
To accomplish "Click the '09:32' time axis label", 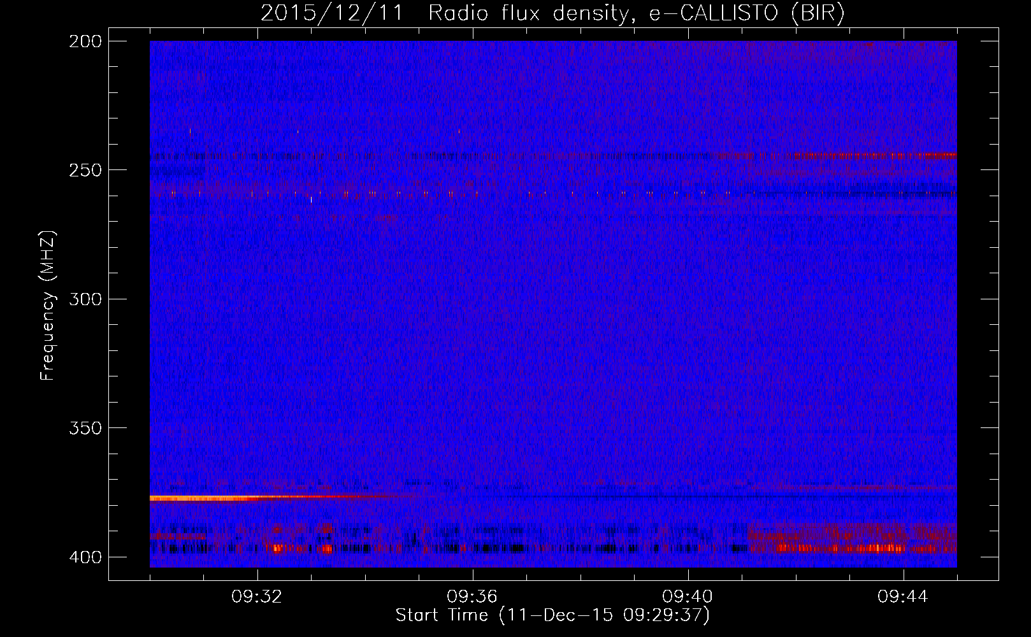I will point(257,597).
